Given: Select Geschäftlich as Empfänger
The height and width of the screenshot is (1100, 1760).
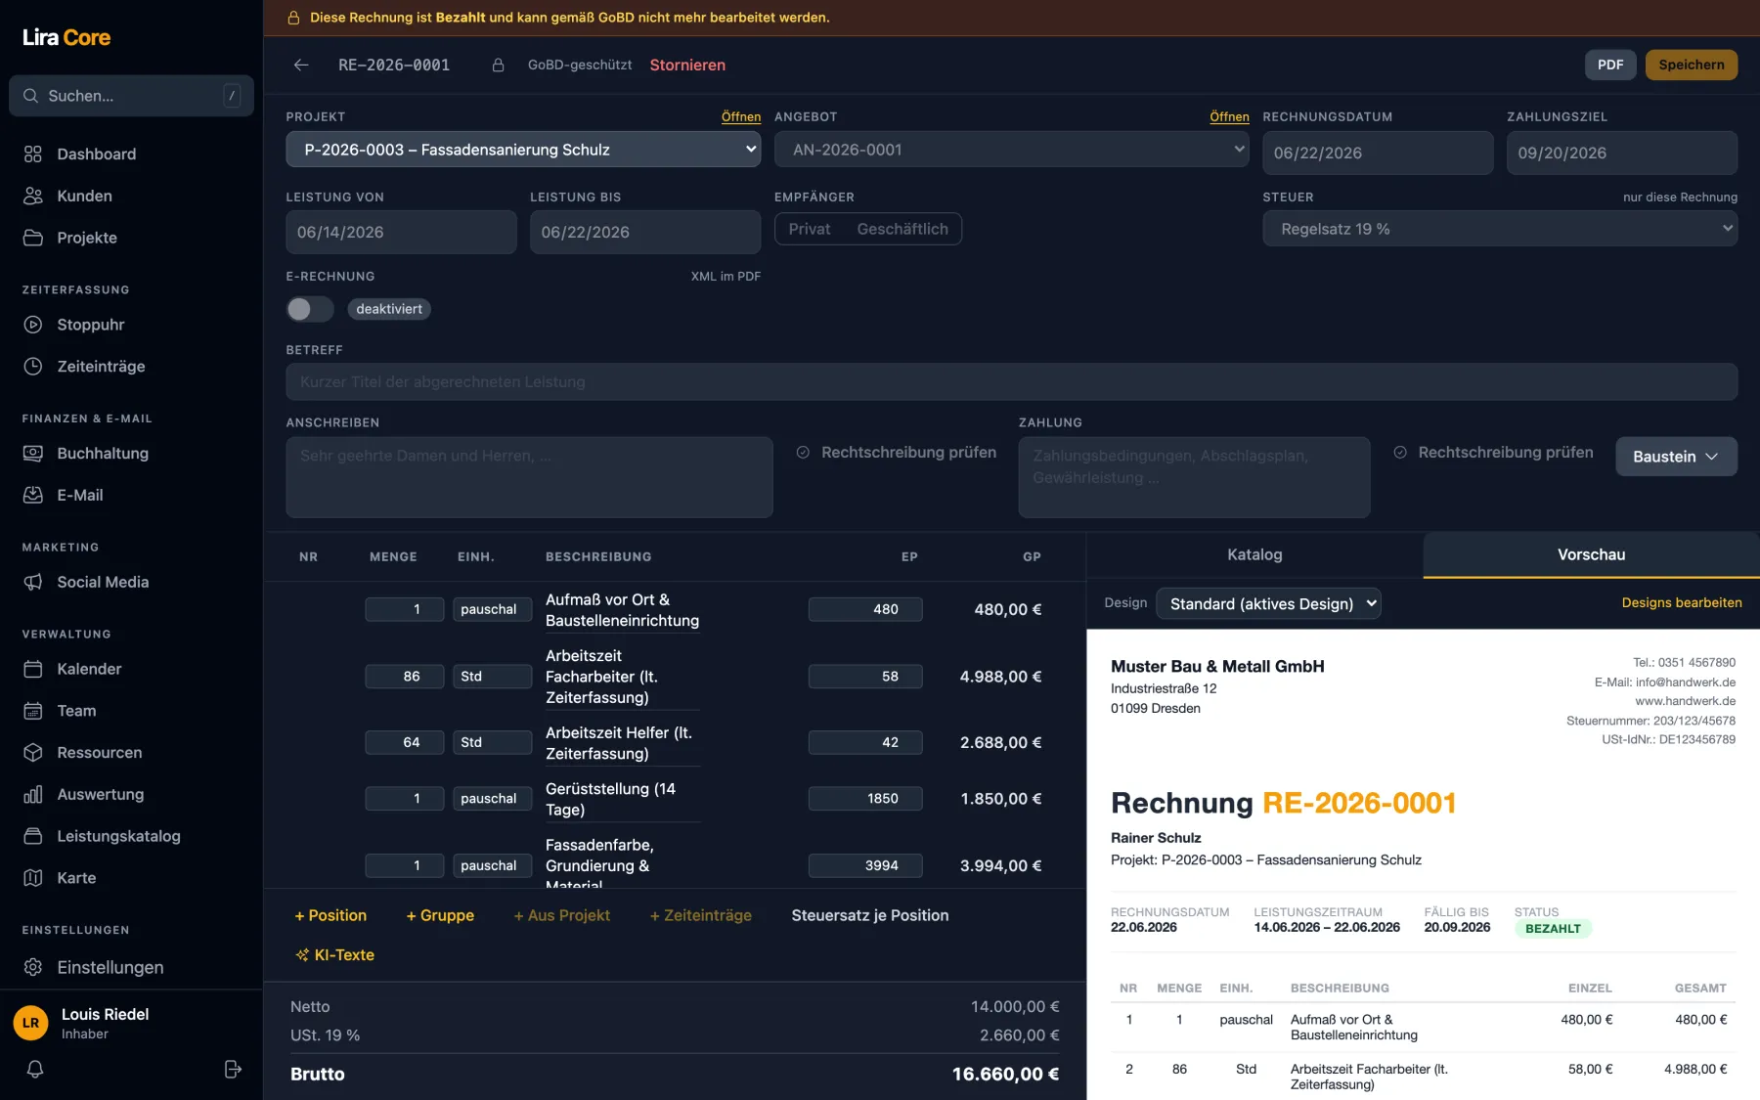Looking at the screenshot, I should 902,230.
